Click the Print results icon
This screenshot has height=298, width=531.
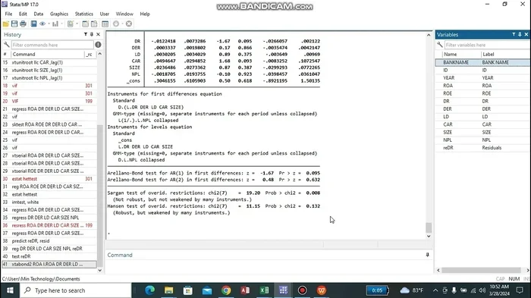pos(23,24)
